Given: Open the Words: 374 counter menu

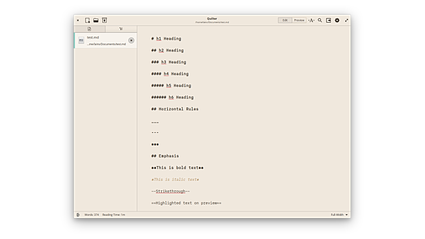Looking at the screenshot, I should click(92, 215).
